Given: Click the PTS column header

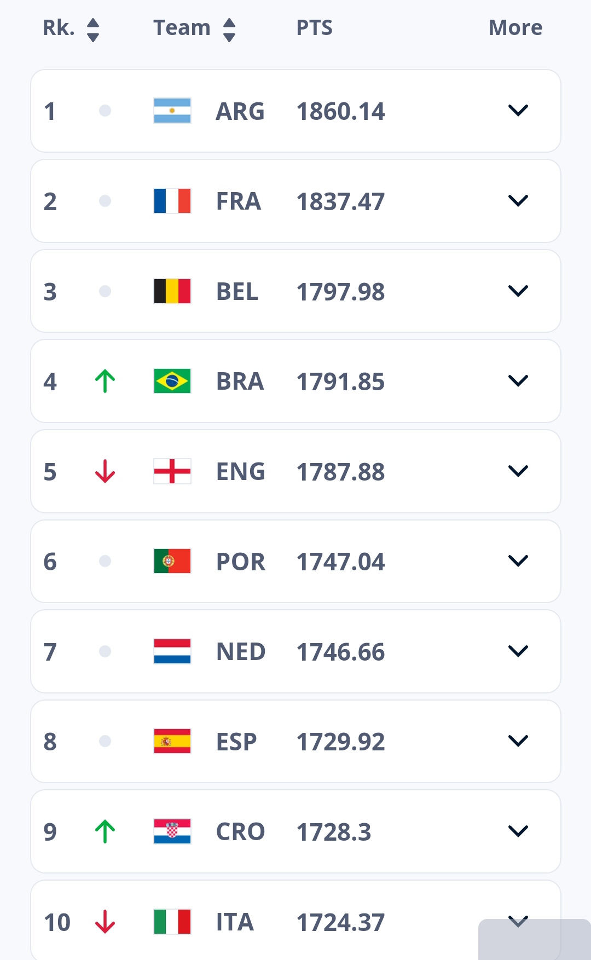Looking at the screenshot, I should 314,28.
